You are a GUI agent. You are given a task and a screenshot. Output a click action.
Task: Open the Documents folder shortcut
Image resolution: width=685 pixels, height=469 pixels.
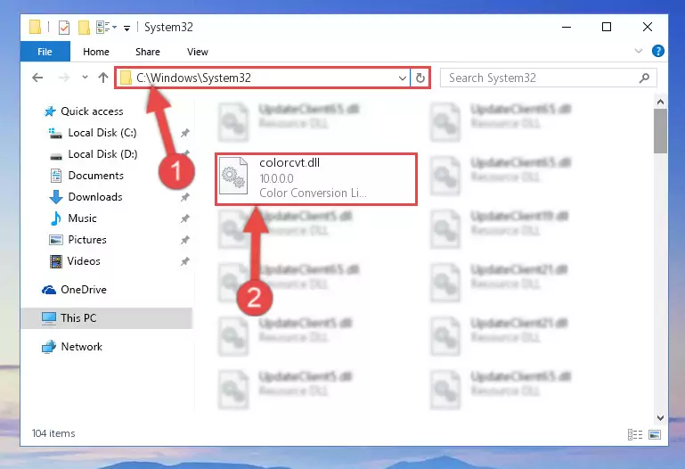tap(95, 176)
